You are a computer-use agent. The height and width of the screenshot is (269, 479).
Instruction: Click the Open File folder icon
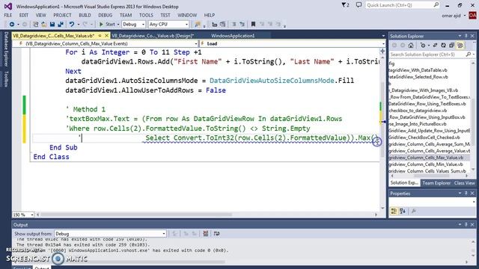coord(44,24)
